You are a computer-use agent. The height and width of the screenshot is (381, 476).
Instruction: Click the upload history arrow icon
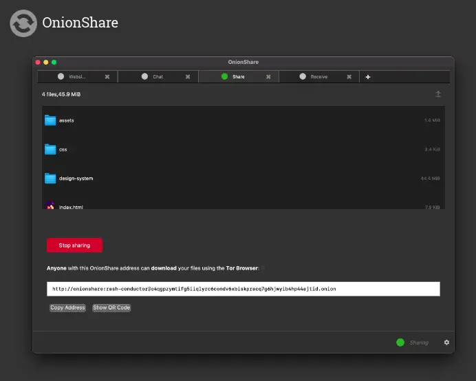[x=438, y=94]
